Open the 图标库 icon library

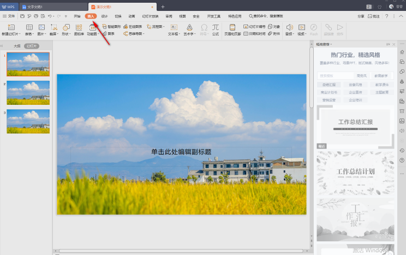pyautogui.click(x=79, y=27)
